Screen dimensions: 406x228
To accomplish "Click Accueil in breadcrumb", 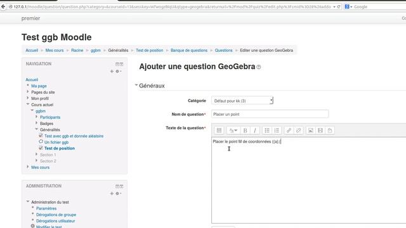I will [x=32, y=51].
